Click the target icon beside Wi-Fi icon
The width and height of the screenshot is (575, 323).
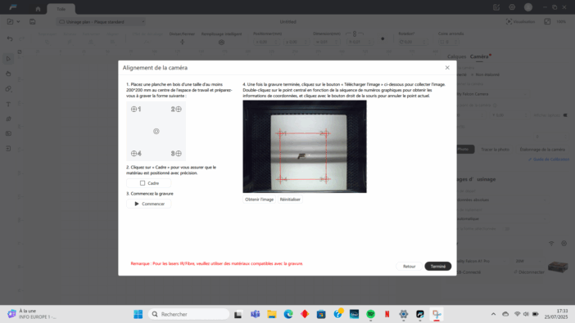[564, 244]
